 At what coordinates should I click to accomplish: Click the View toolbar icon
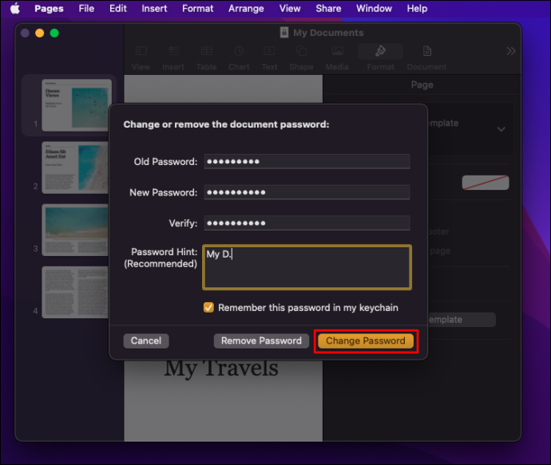141,51
